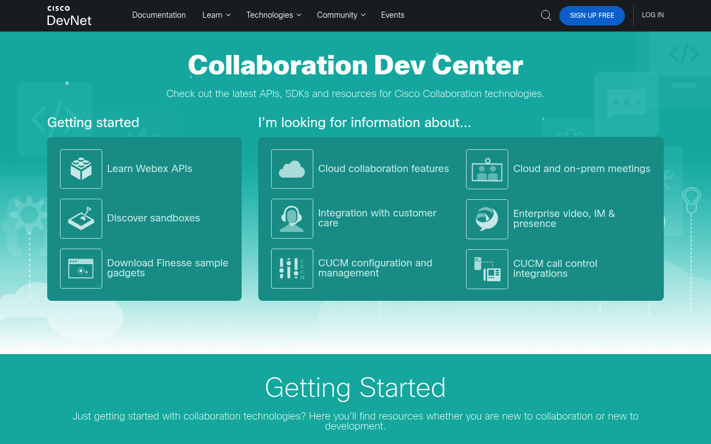Viewport: 711px width, 444px height.
Task: Open the Learn Webex APIs link
Action: click(149, 169)
